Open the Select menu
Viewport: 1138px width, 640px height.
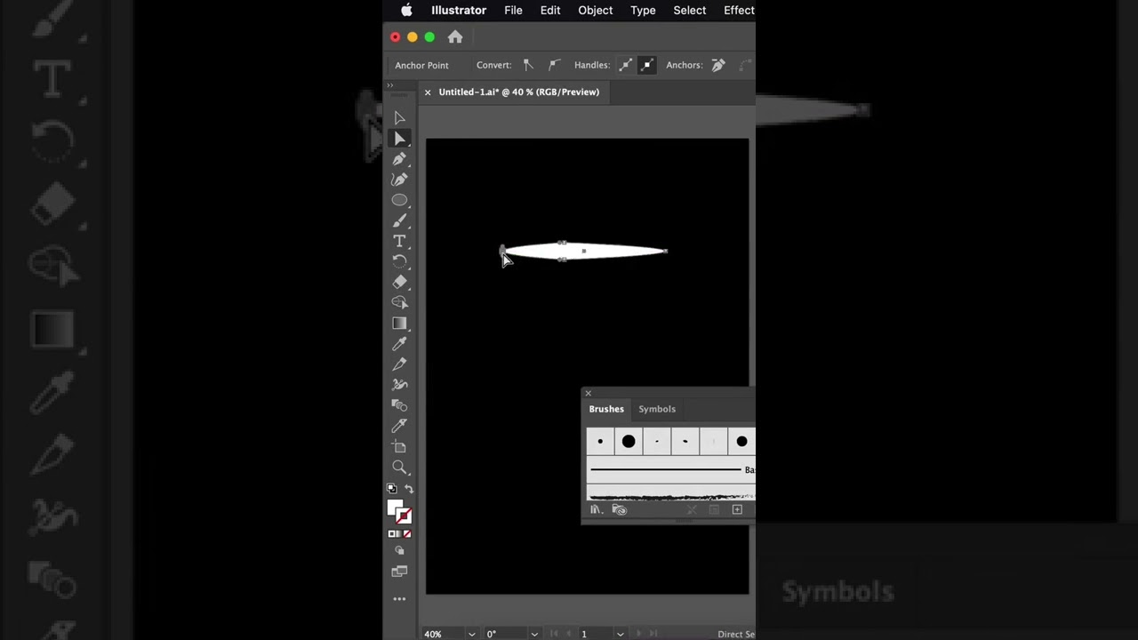690,11
